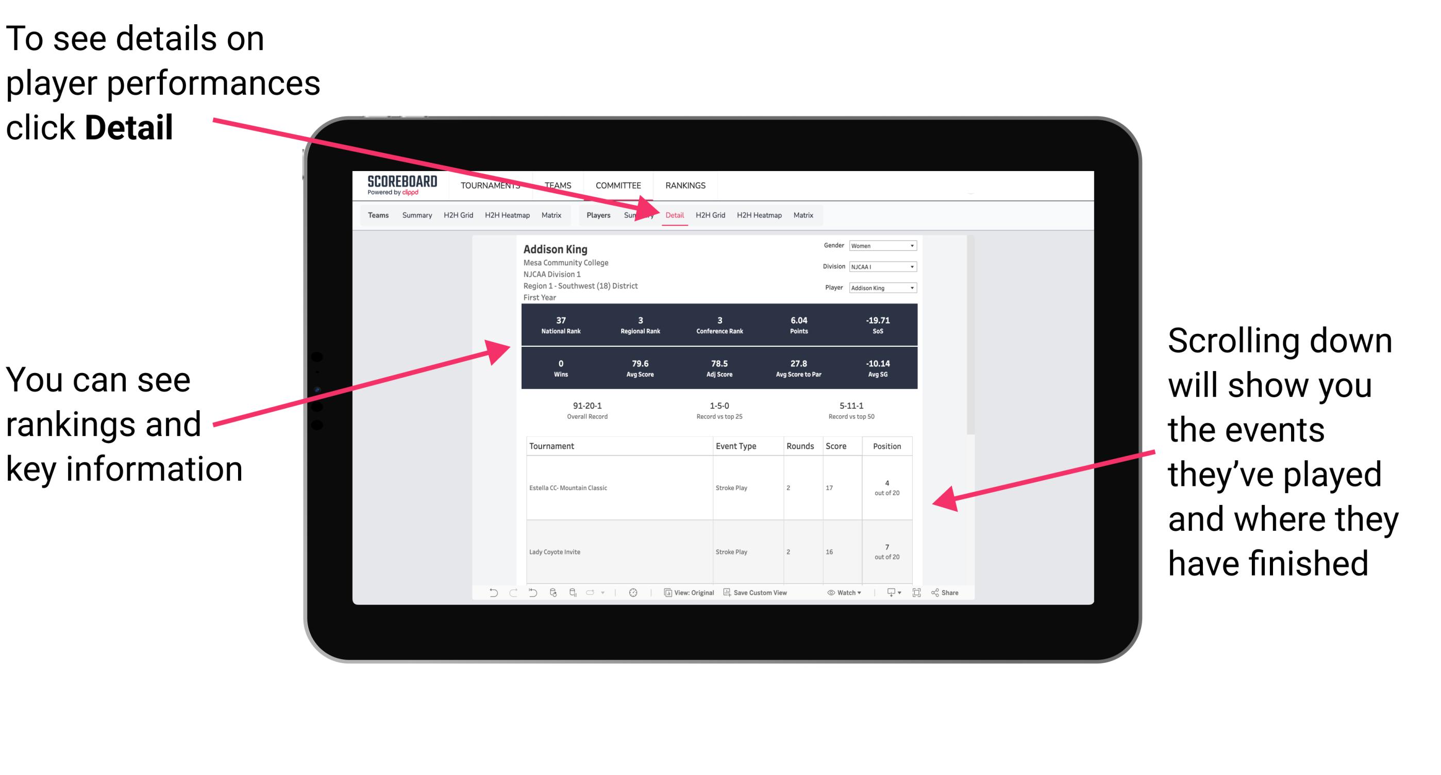Toggle the H2H Heatmap view

[759, 215]
